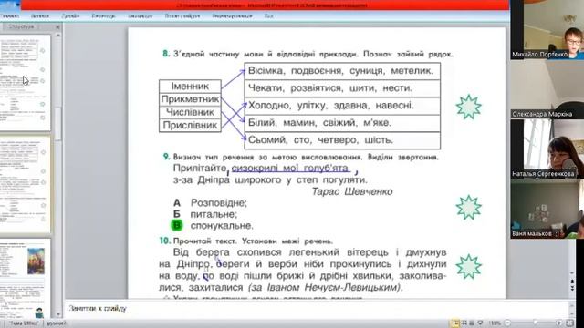Open the Показ слайдов ribbon tab
Image resolution: width=584 pixels, height=328 pixels.
point(182,16)
